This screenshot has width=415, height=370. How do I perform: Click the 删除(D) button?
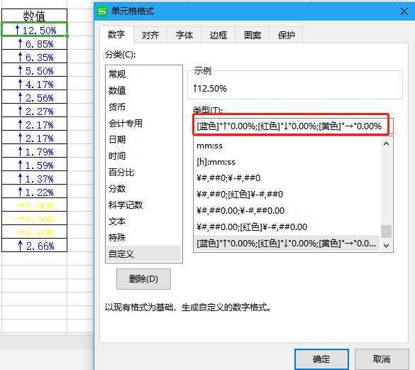point(143,279)
